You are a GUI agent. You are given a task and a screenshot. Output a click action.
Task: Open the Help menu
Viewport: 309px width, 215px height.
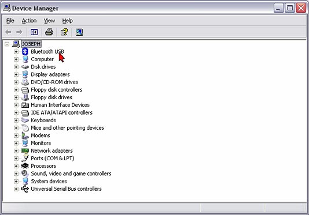(67, 21)
